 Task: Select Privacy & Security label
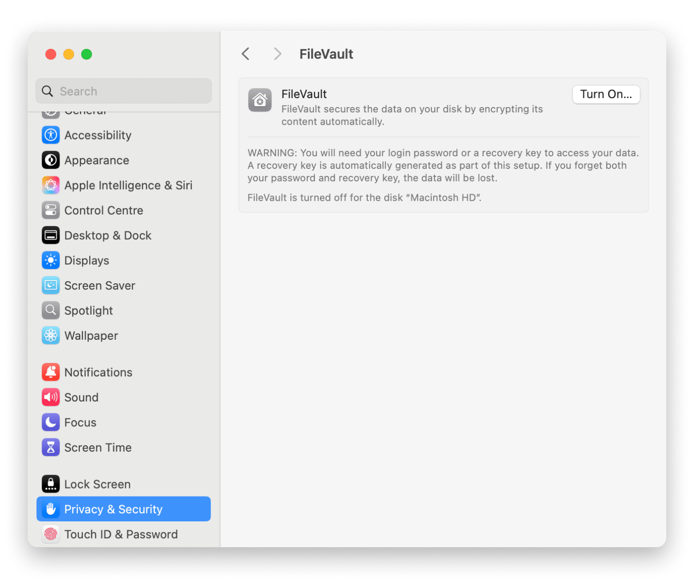[113, 509]
